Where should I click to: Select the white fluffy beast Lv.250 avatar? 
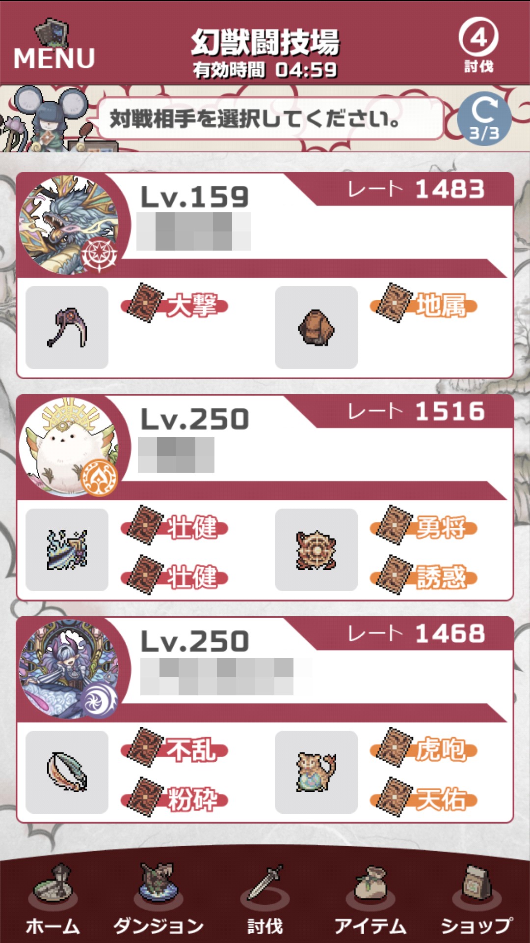(x=69, y=447)
